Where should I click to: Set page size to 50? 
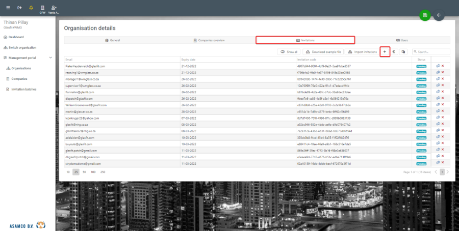point(84,172)
